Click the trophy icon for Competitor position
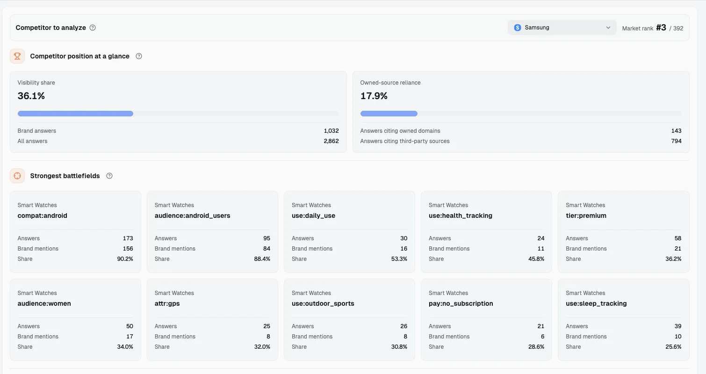Image resolution: width=706 pixels, height=374 pixels. point(17,56)
